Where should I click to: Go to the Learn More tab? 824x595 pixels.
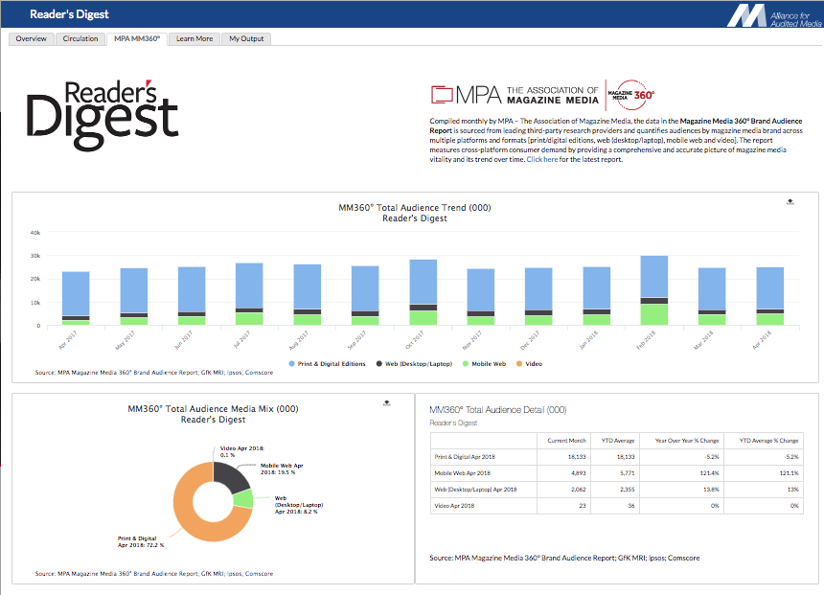coord(195,39)
